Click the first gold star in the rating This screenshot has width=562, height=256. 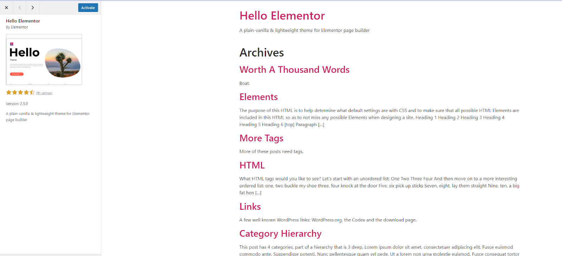tap(9, 93)
